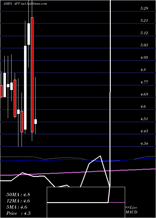This screenshot has width=156, height=218.
Task: Click the last small white candlestick near 4.51
Action: 36,121
